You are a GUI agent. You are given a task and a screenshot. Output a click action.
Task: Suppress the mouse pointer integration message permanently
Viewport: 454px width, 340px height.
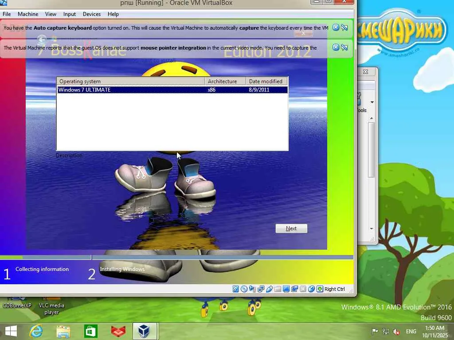344,47
